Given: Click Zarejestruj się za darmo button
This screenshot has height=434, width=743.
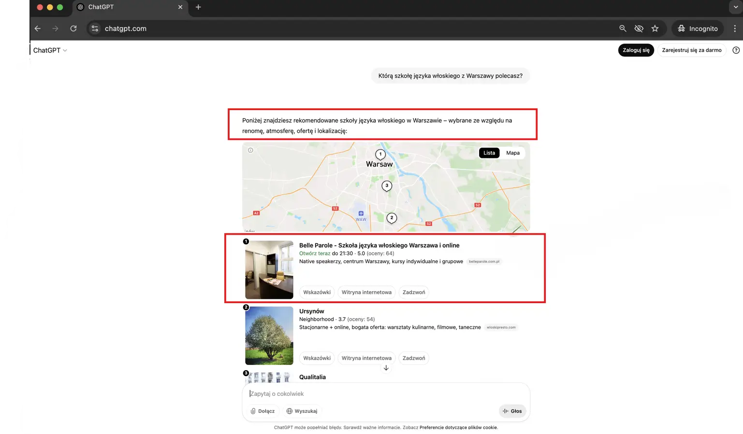Looking at the screenshot, I should click(691, 50).
